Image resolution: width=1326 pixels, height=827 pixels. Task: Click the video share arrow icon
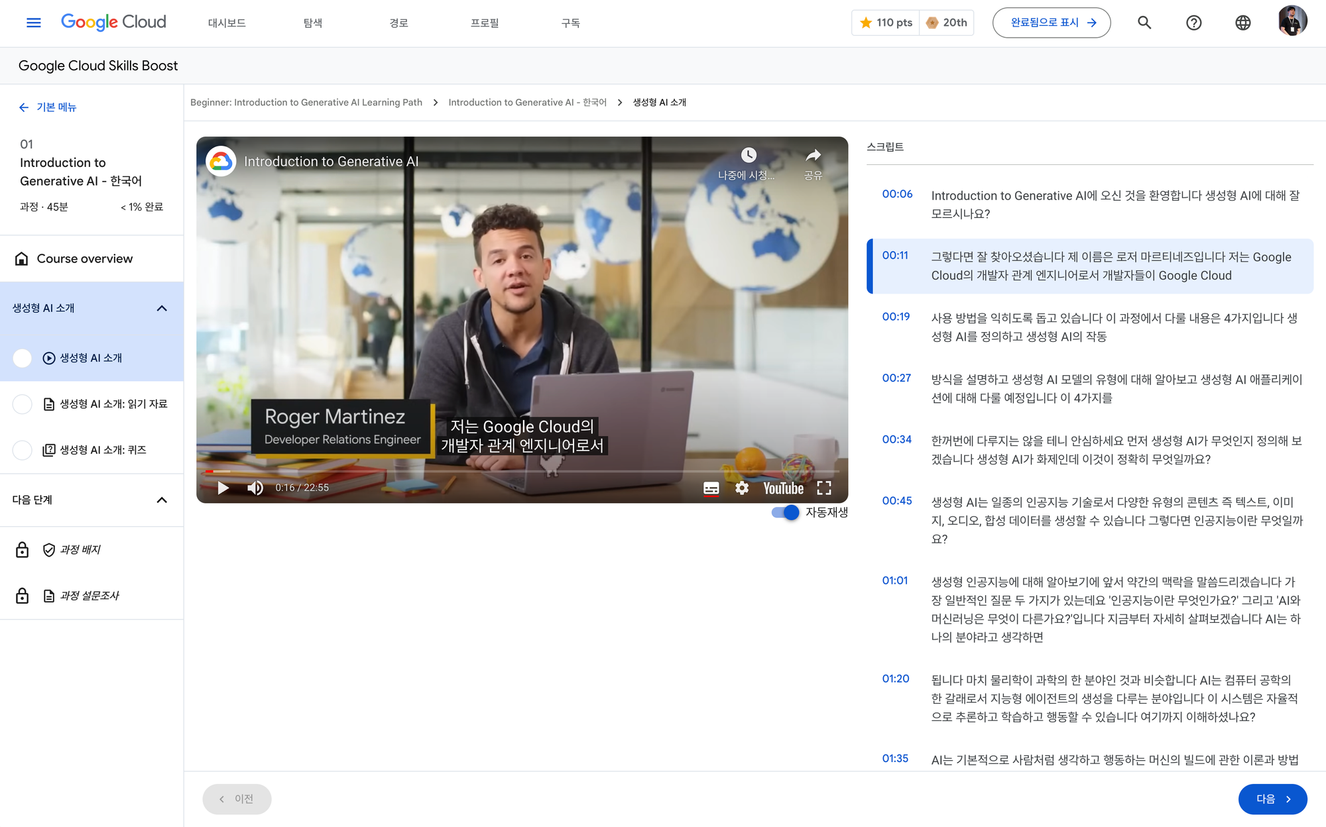coord(813,155)
